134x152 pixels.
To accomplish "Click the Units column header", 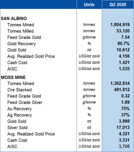I will [x=89, y=4].
